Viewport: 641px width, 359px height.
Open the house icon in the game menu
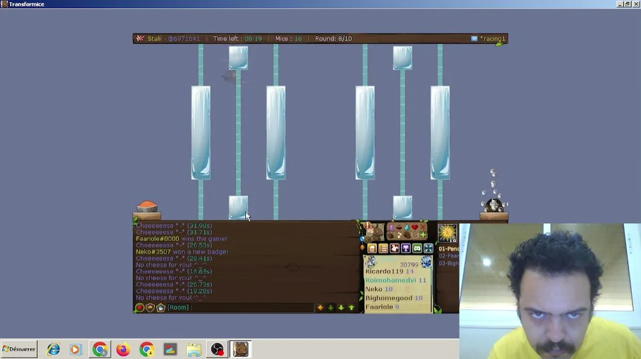(x=372, y=248)
